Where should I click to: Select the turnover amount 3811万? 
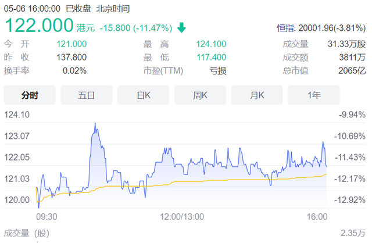(x=352, y=57)
